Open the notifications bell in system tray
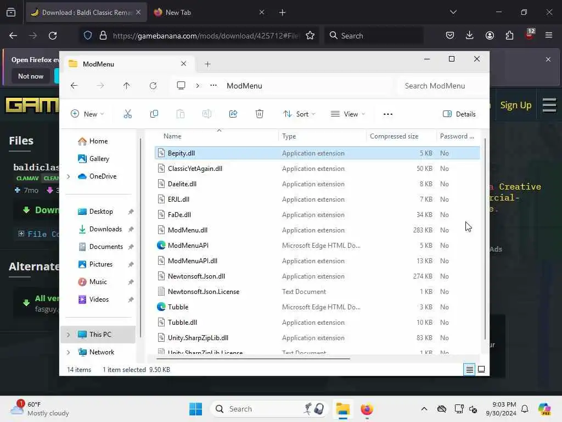 pyautogui.click(x=525, y=409)
